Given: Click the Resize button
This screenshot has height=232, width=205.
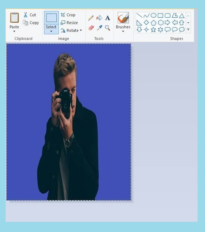Looking at the screenshot, I should (69, 23).
